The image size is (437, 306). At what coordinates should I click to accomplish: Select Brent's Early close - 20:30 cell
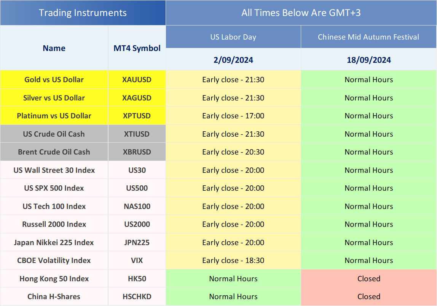(x=233, y=152)
